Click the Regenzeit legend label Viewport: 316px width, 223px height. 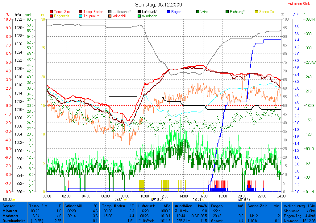62,16
